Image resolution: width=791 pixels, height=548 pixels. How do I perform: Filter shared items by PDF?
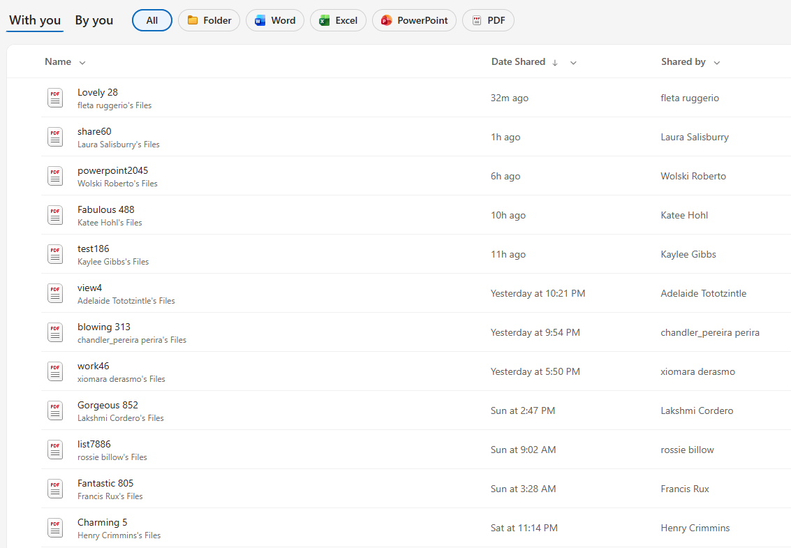point(488,20)
